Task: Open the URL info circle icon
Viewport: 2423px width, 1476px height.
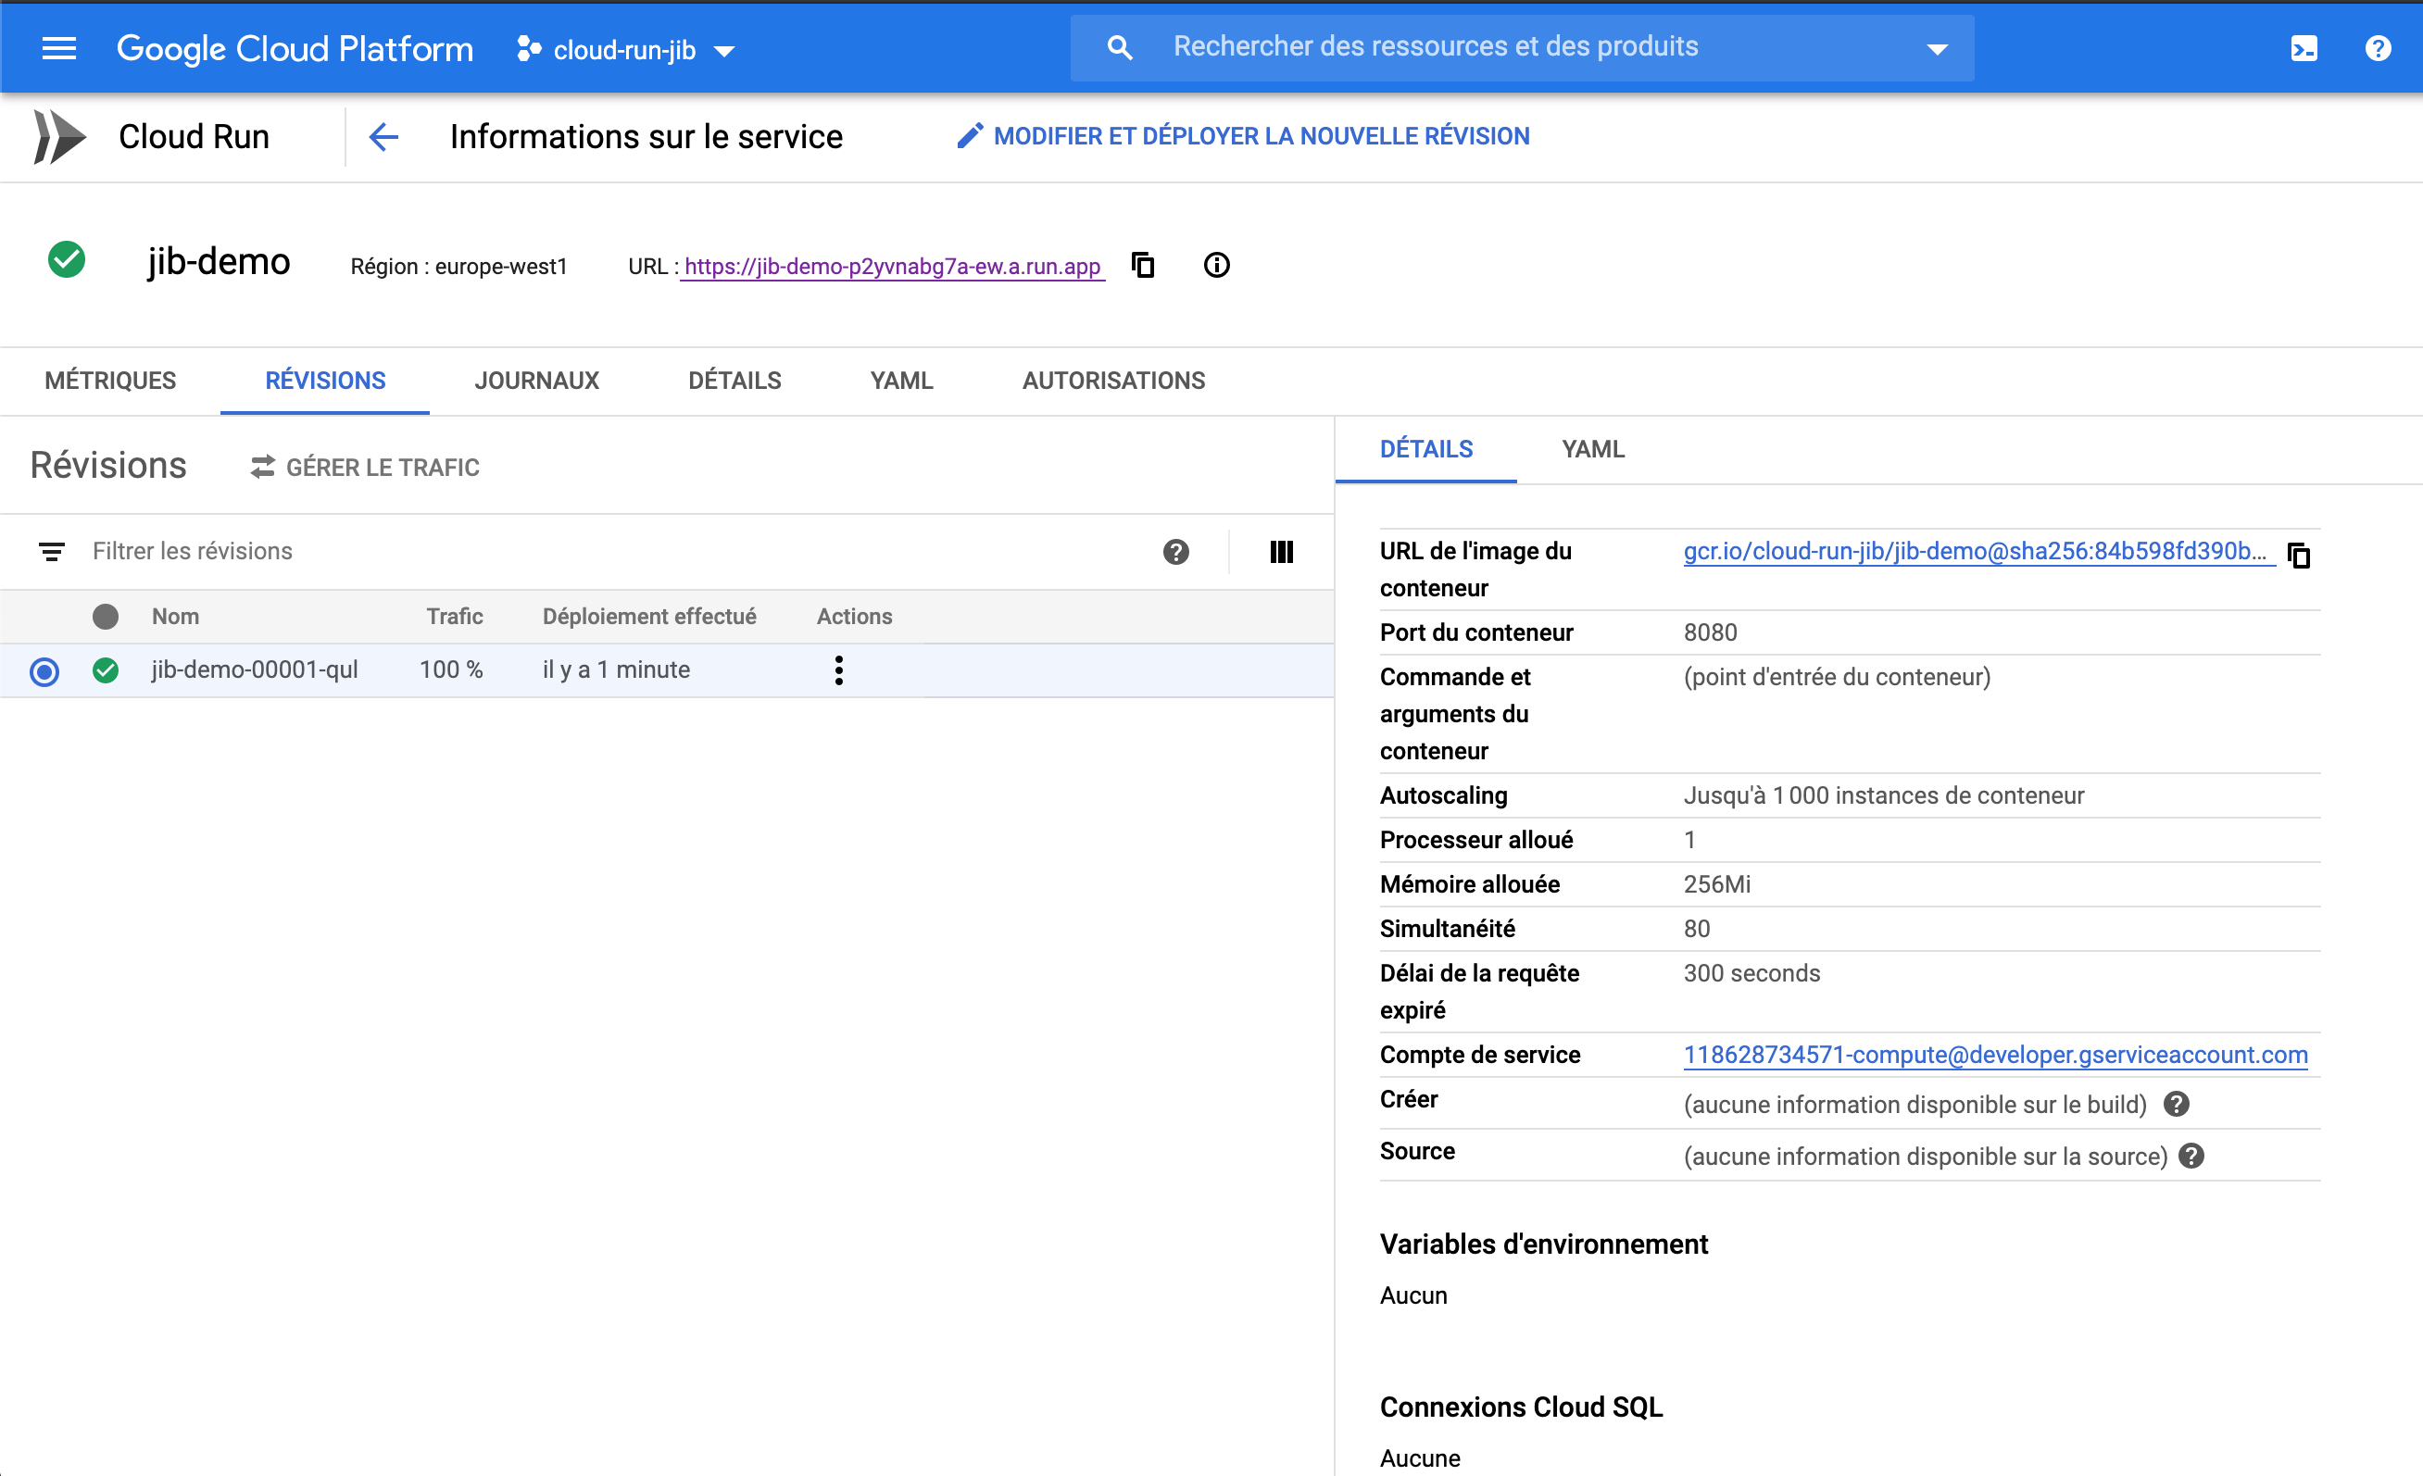Action: click(x=1216, y=266)
